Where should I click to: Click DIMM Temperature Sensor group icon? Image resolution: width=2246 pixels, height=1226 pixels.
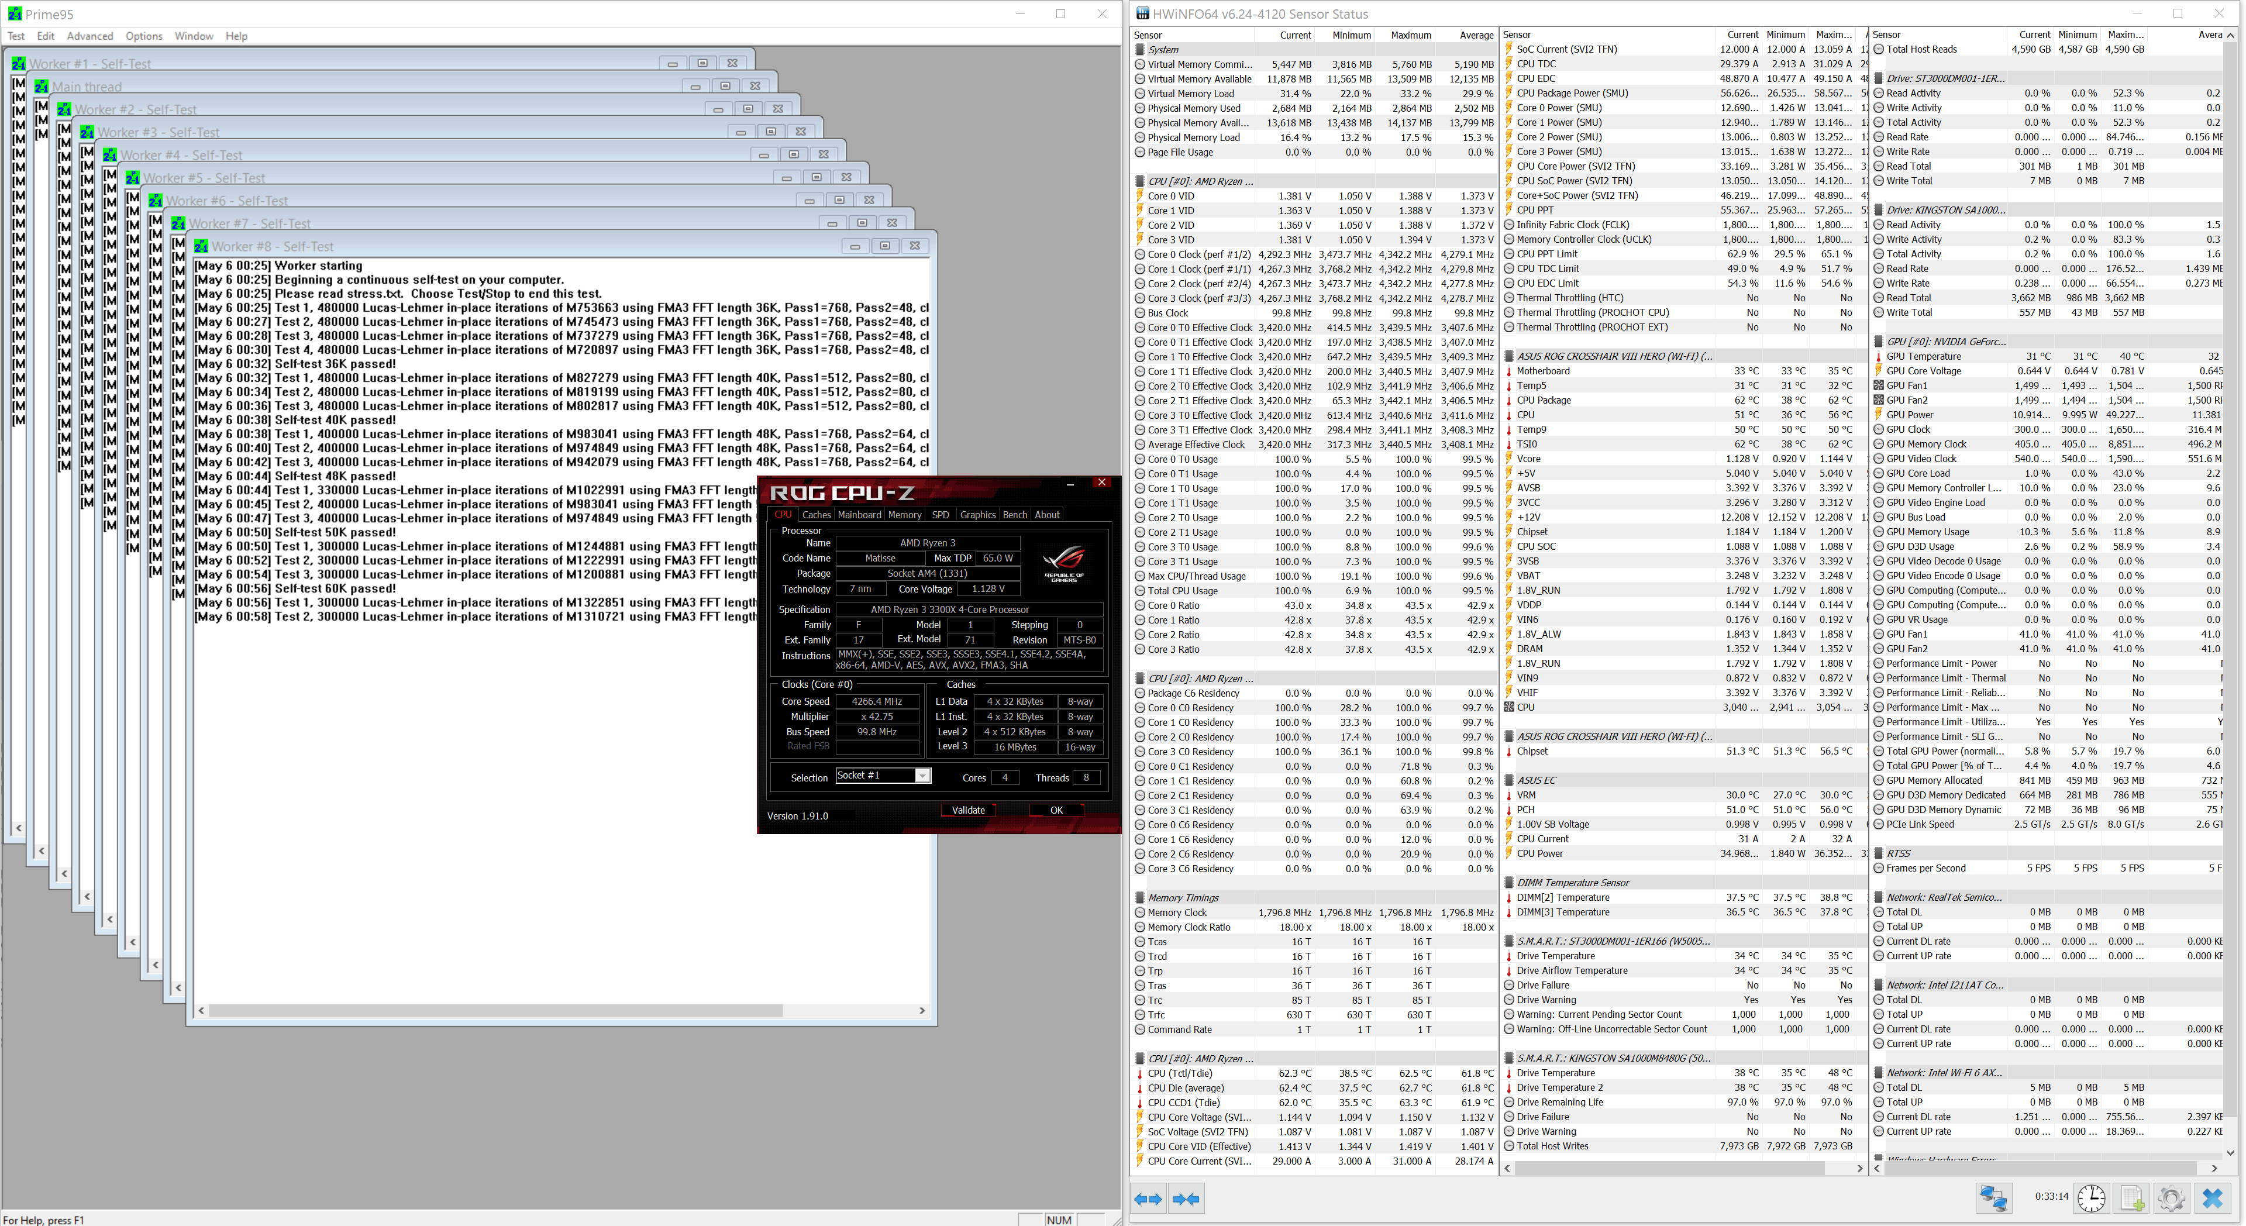coord(1509,883)
